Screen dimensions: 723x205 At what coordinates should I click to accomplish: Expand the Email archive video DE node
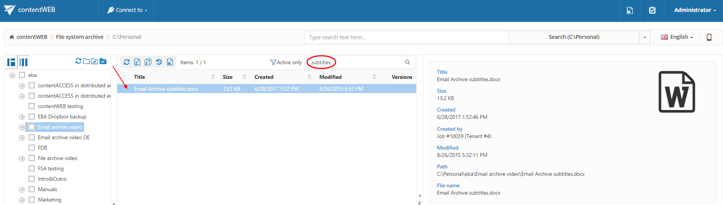click(x=22, y=138)
